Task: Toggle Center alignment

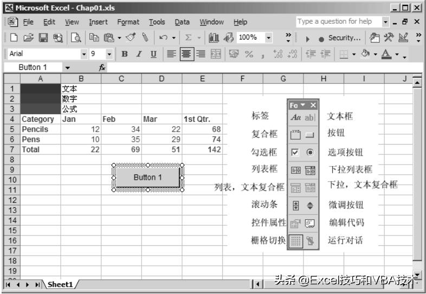Action: coord(187,54)
